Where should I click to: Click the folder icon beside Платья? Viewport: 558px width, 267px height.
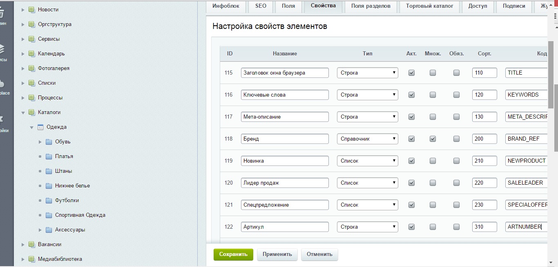pos(49,157)
